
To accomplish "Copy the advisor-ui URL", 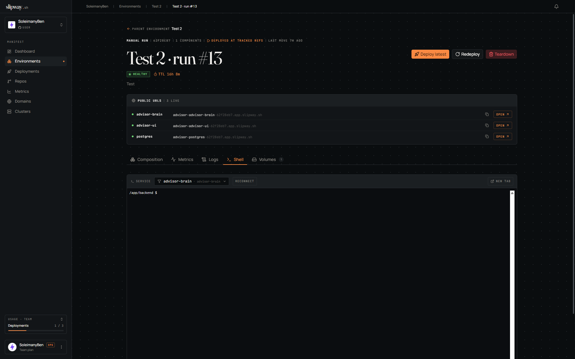I will 487,125.
